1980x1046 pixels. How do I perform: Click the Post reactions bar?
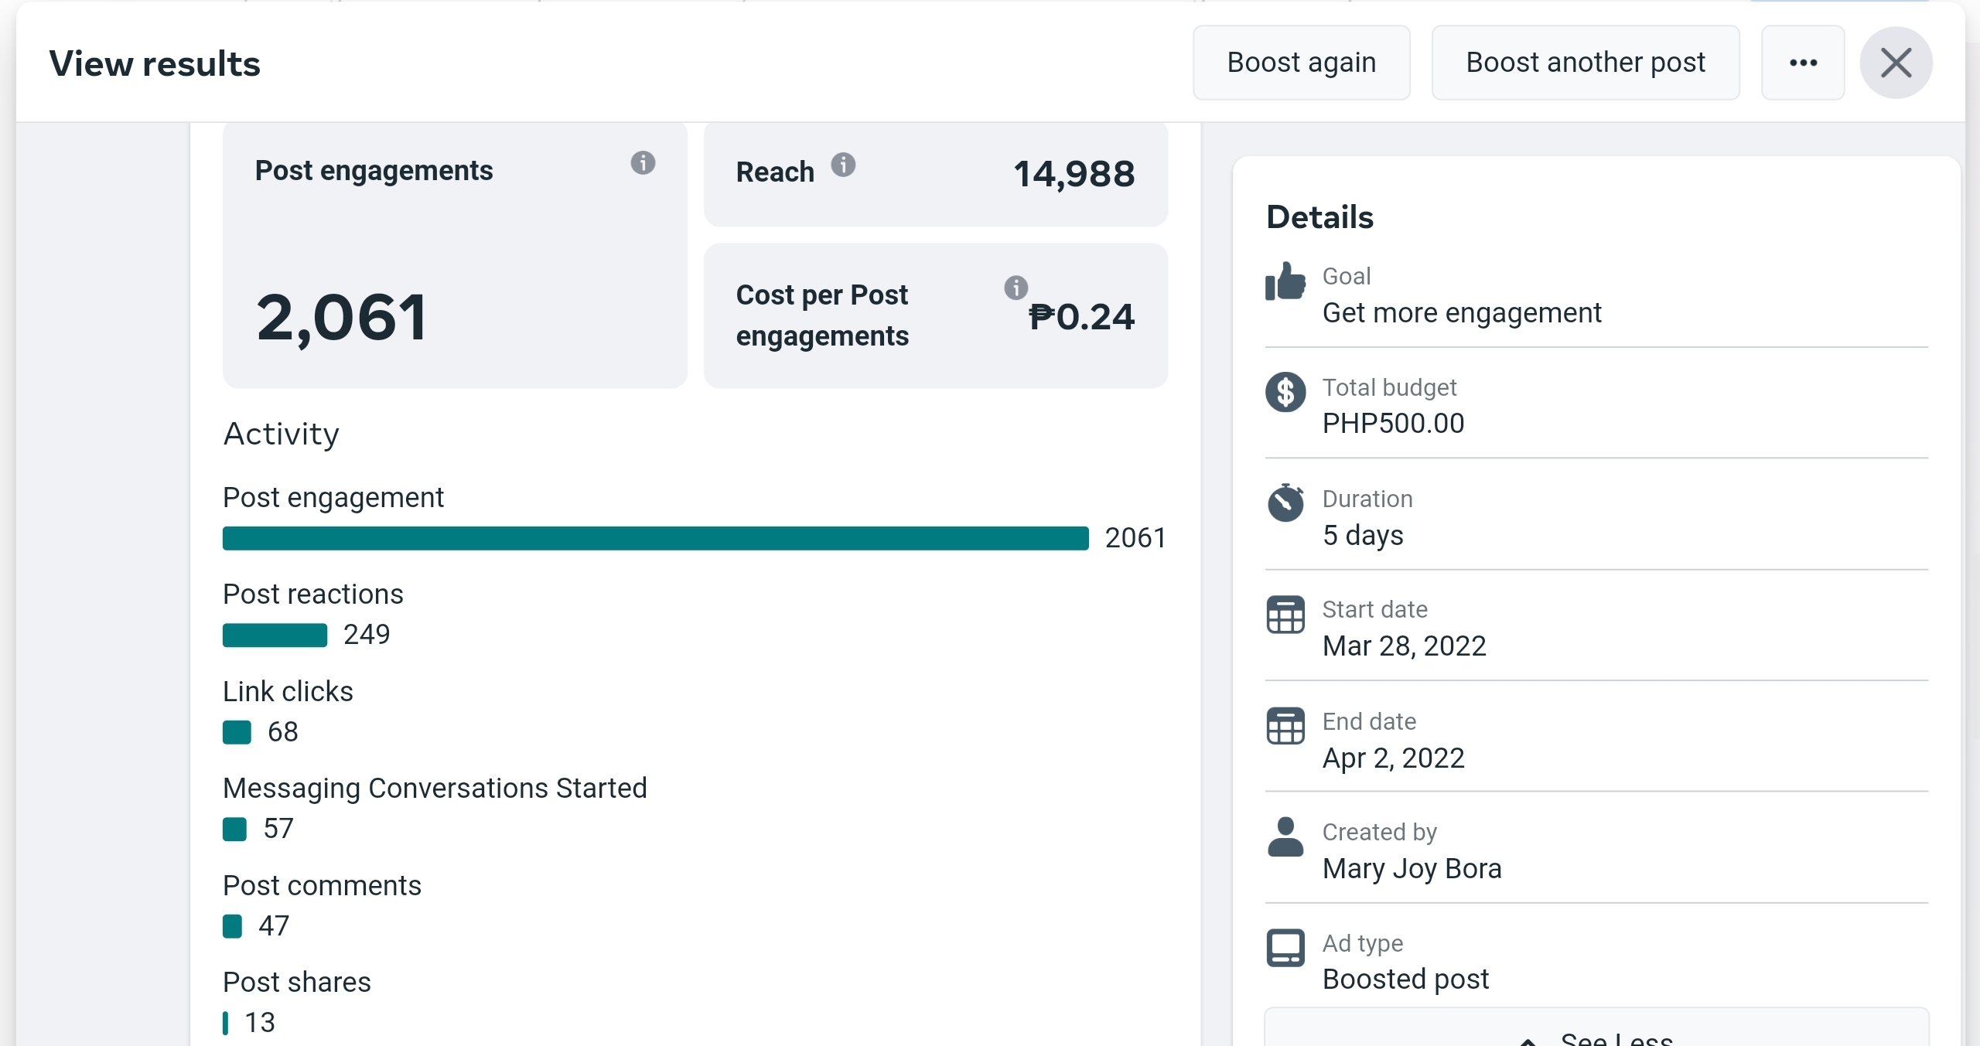point(275,635)
